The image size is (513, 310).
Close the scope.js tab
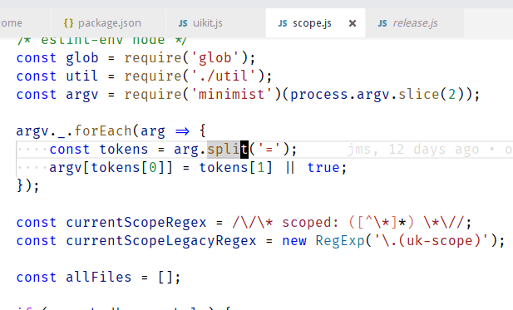point(353,23)
